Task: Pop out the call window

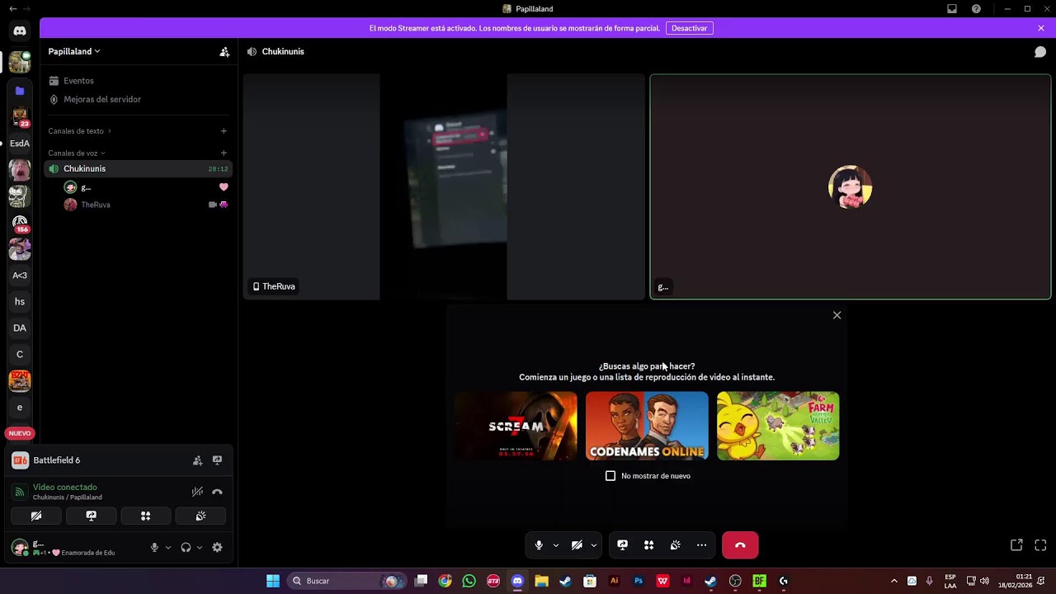Action: click(x=1016, y=545)
